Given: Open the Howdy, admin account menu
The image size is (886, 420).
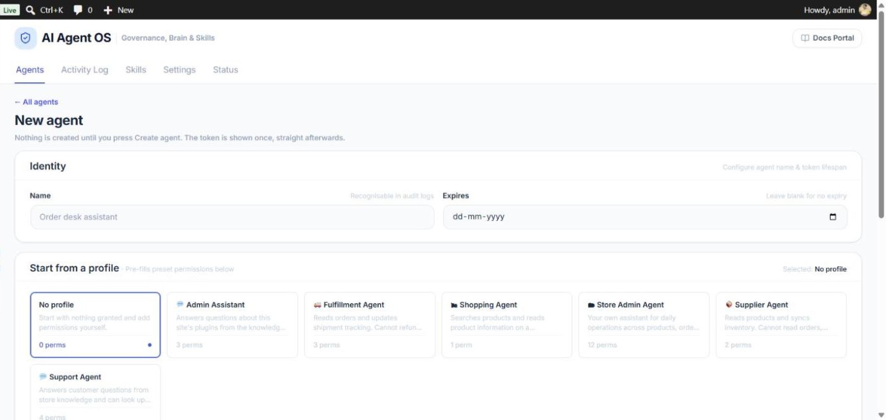Looking at the screenshot, I should click(x=837, y=9).
